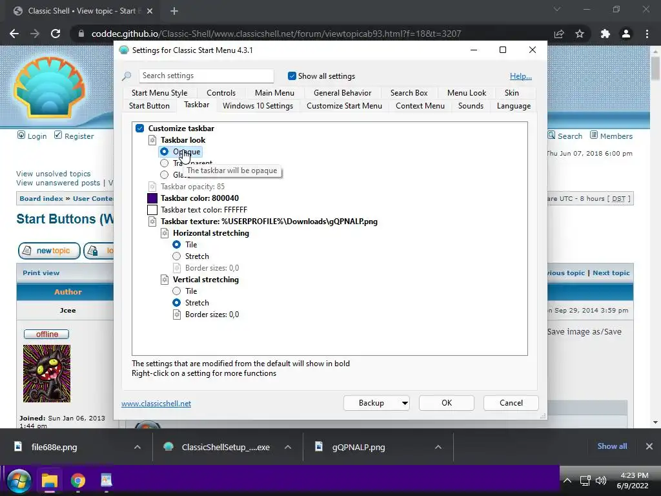This screenshot has width=661, height=496.
Task: Click the volume icon in system tray
Action: pos(601,480)
